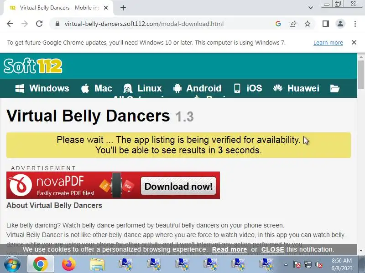Select the Linux category
The height and width of the screenshot is (273, 365).
pos(142,88)
